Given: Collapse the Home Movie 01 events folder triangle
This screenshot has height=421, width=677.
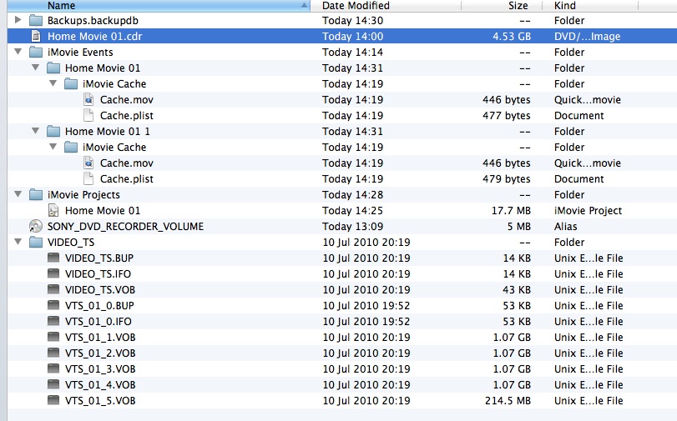Looking at the screenshot, I should click(x=35, y=68).
